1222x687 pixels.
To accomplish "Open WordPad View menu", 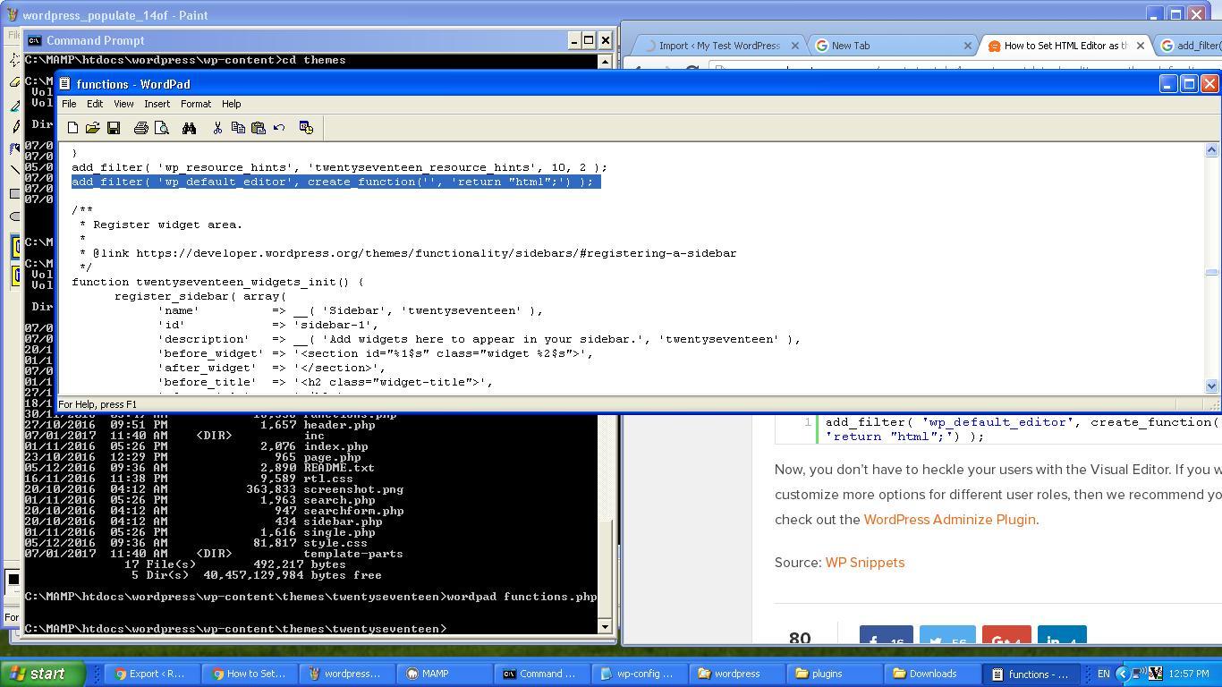I will 123,104.
